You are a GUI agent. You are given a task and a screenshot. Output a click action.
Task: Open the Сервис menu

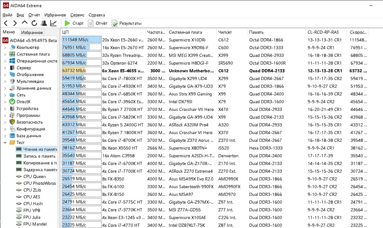[x=78, y=15]
